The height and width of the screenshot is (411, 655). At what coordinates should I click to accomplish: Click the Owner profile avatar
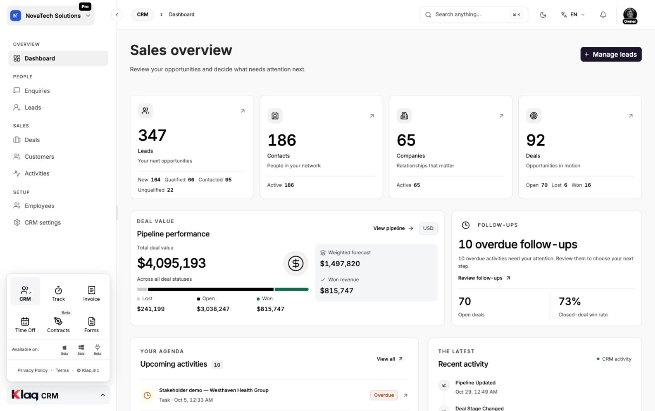(x=630, y=16)
